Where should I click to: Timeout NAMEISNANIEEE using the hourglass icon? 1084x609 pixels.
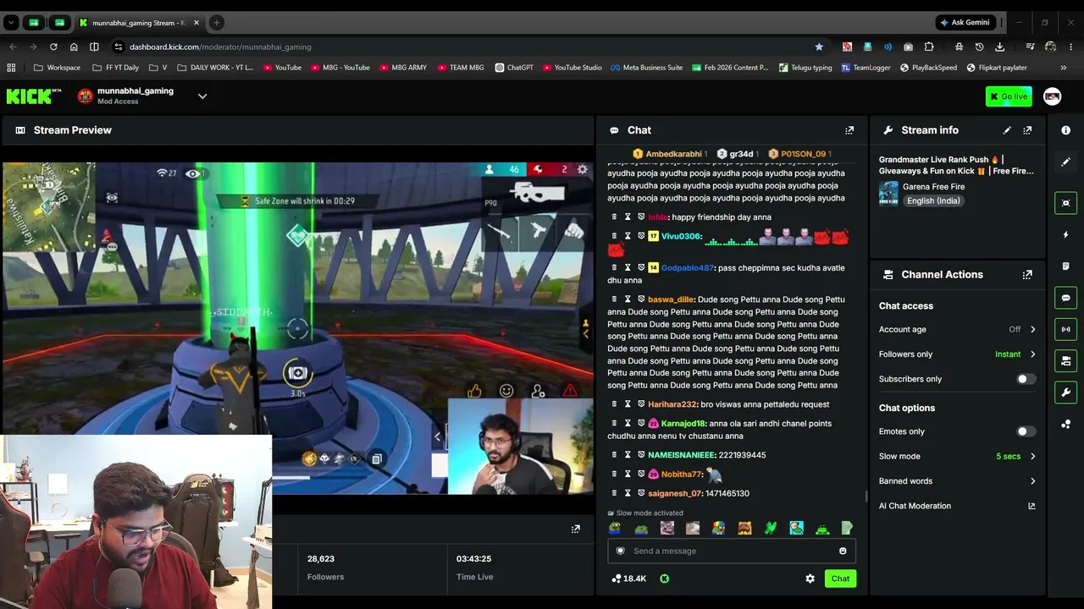tap(628, 455)
